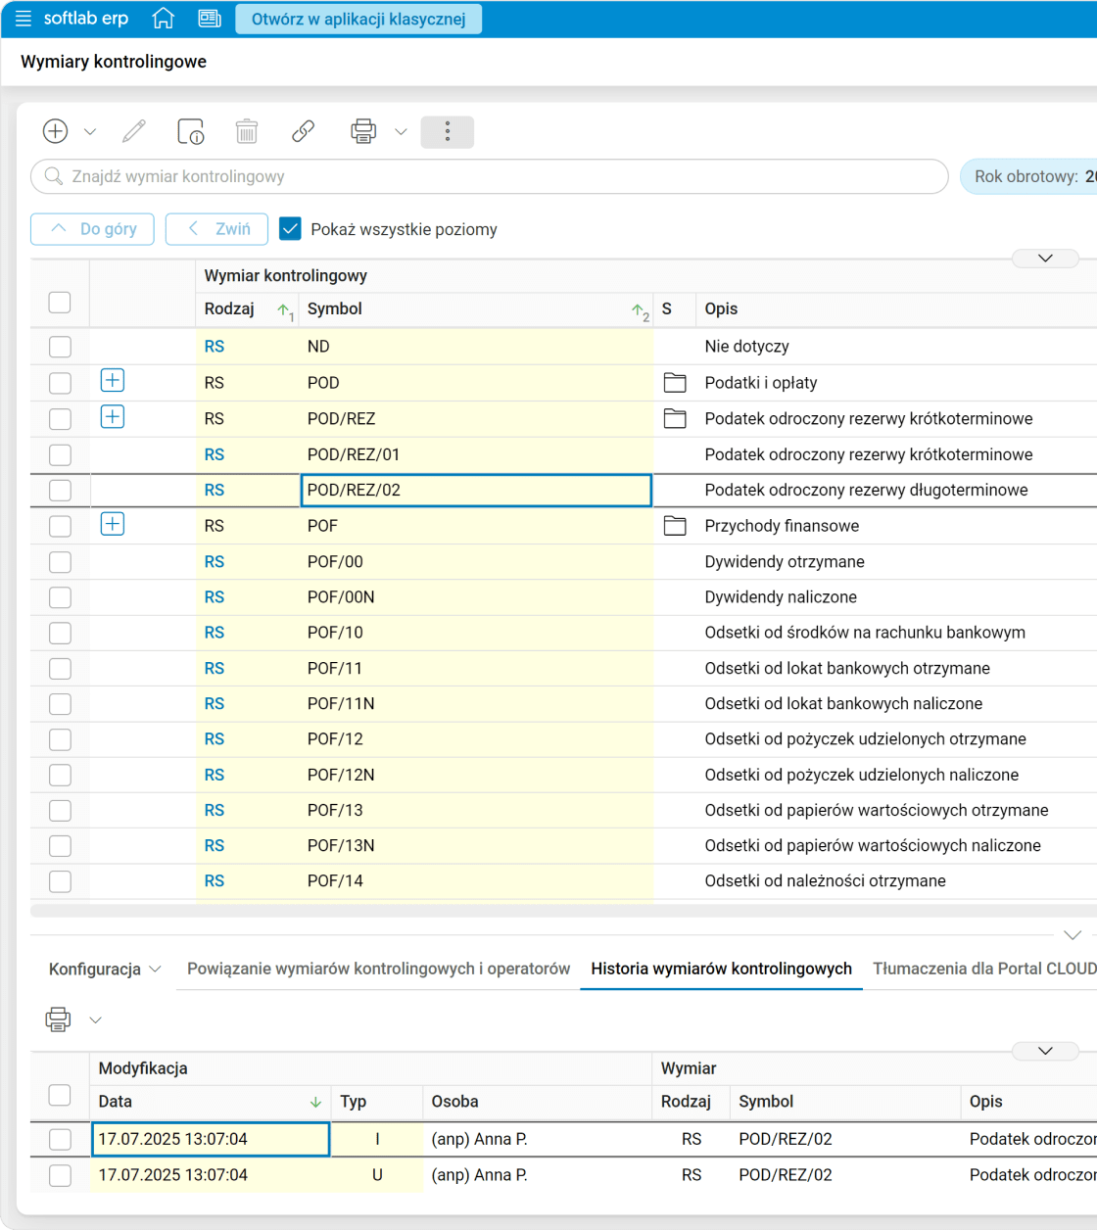Click the chain link icon in toolbar
Screen dimensions: 1097x1230
pyautogui.click(x=304, y=131)
